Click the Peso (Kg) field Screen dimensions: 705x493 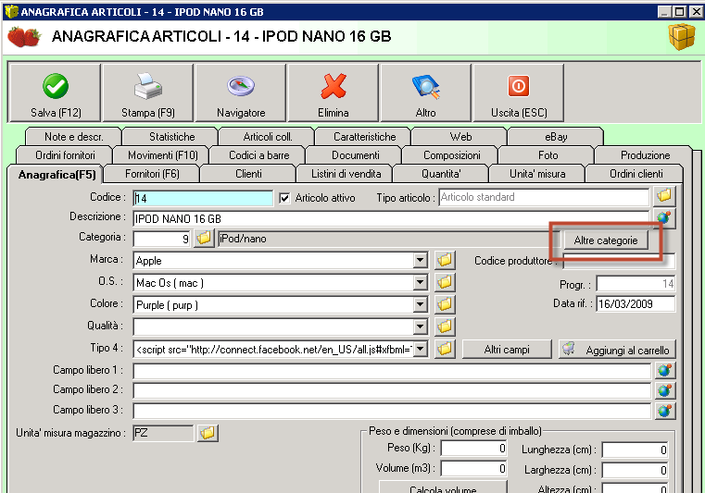(474, 448)
